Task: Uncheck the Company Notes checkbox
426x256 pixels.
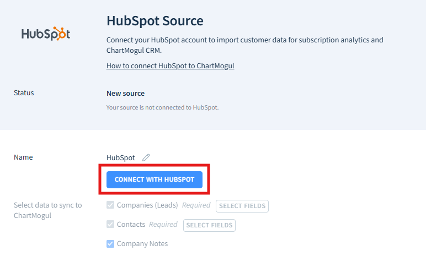Action: click(110, 244)
